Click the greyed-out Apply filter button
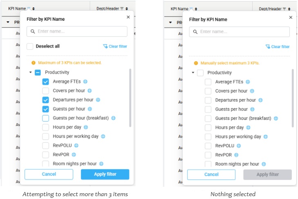 point(267,175)
